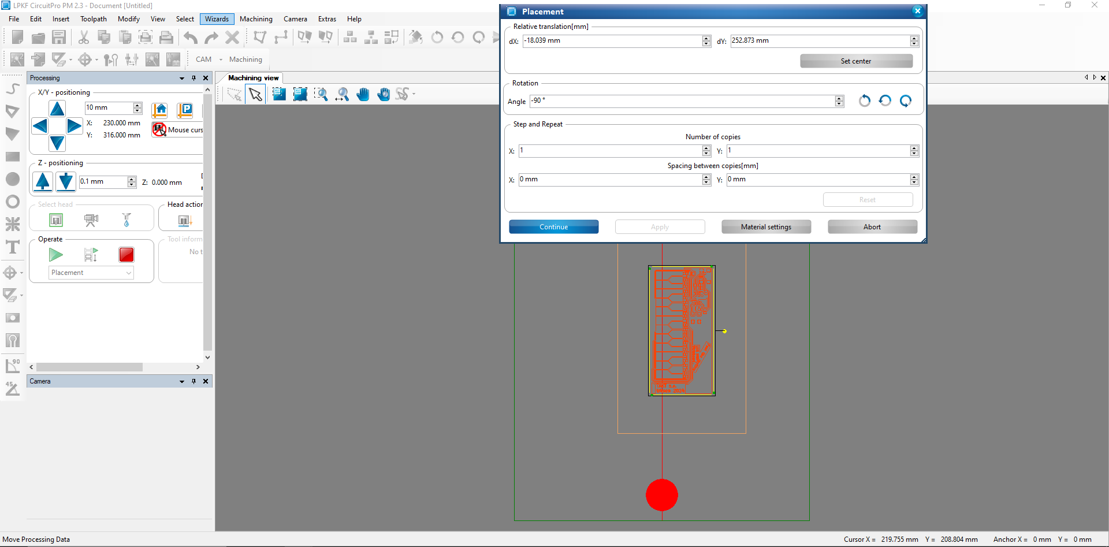This screenshot has width=1109, height=547.
Task: Click the home position icon
Action: pyautogui.click(x=159, y=110)
